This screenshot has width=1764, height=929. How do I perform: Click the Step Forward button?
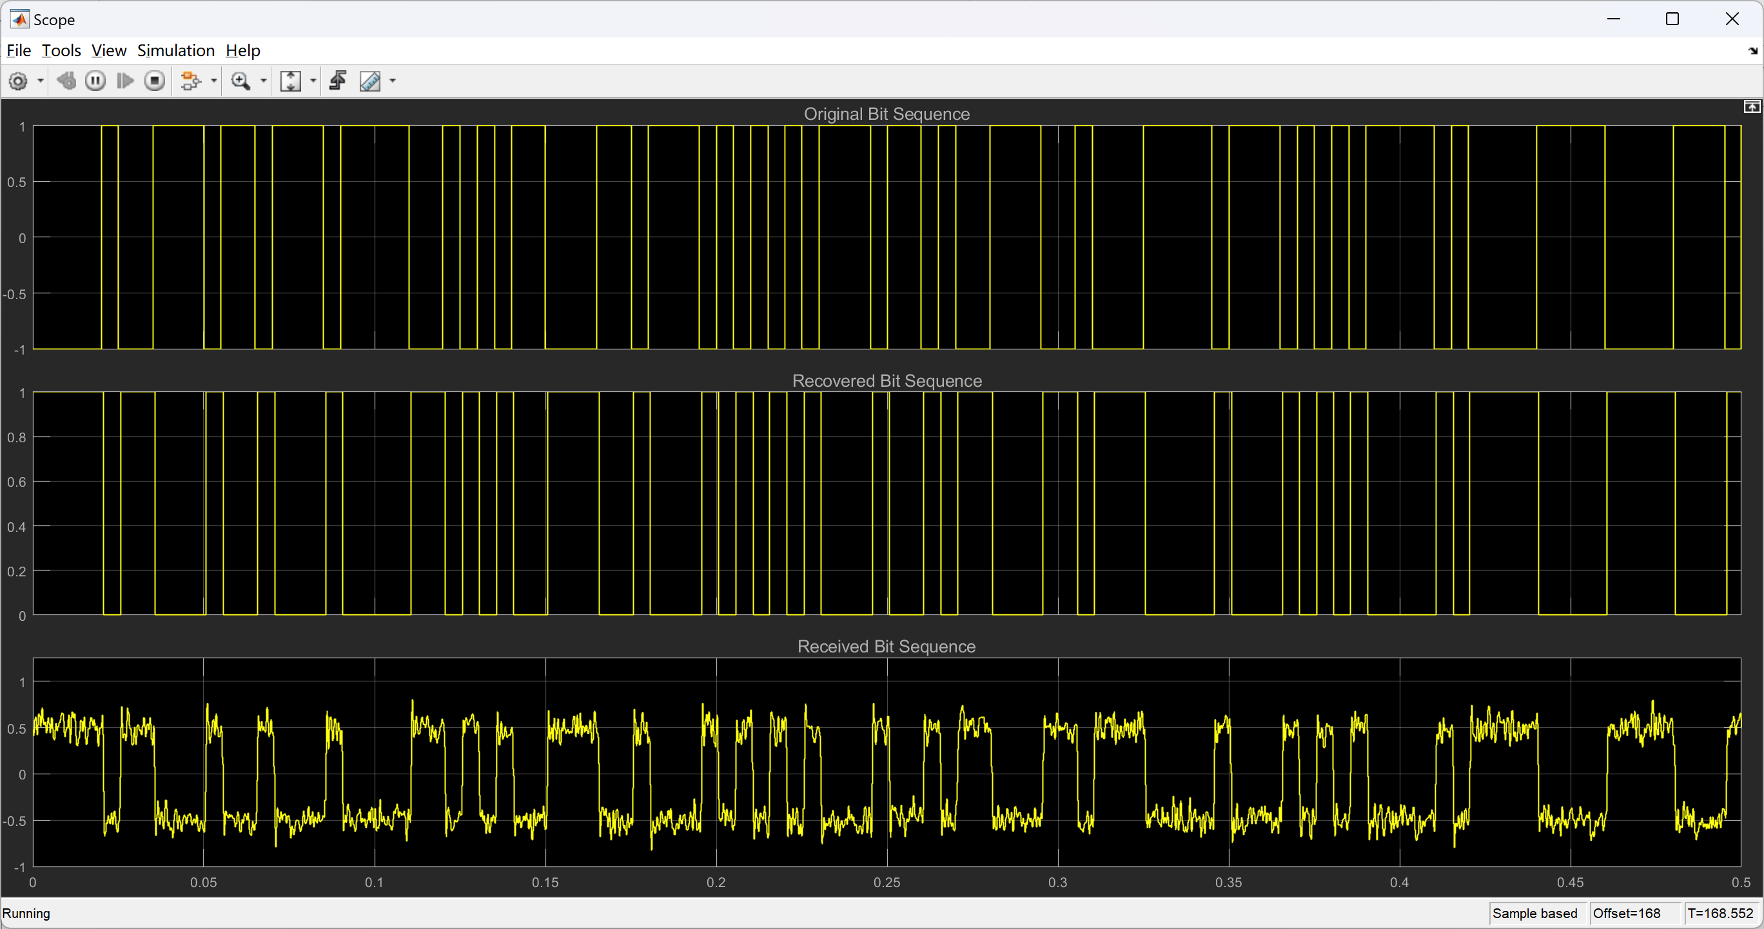(125, 81)
